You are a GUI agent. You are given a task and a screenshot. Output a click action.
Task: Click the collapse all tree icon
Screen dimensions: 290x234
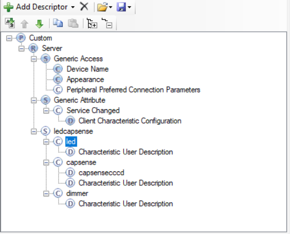tap(107, 23)
